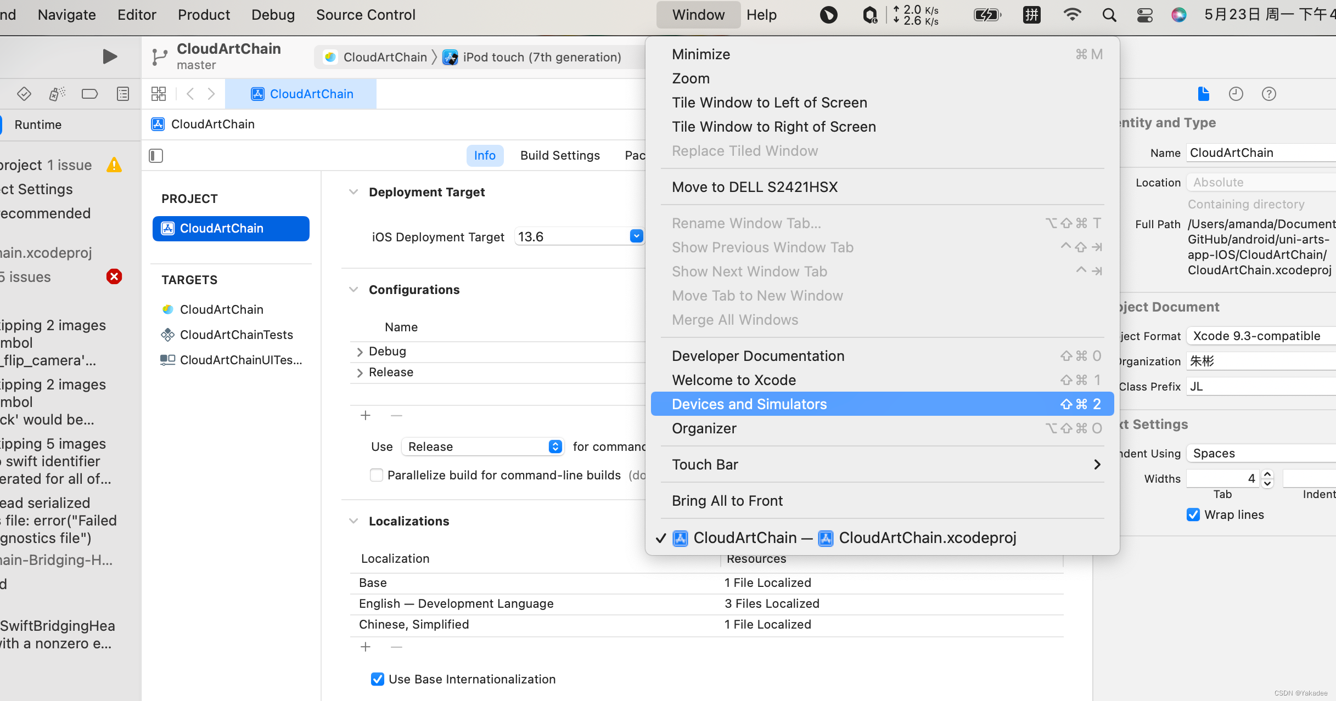1336x701 pixels.
Task: Select the CloudArtChainUITests target
Action: [x=231, y=360]
